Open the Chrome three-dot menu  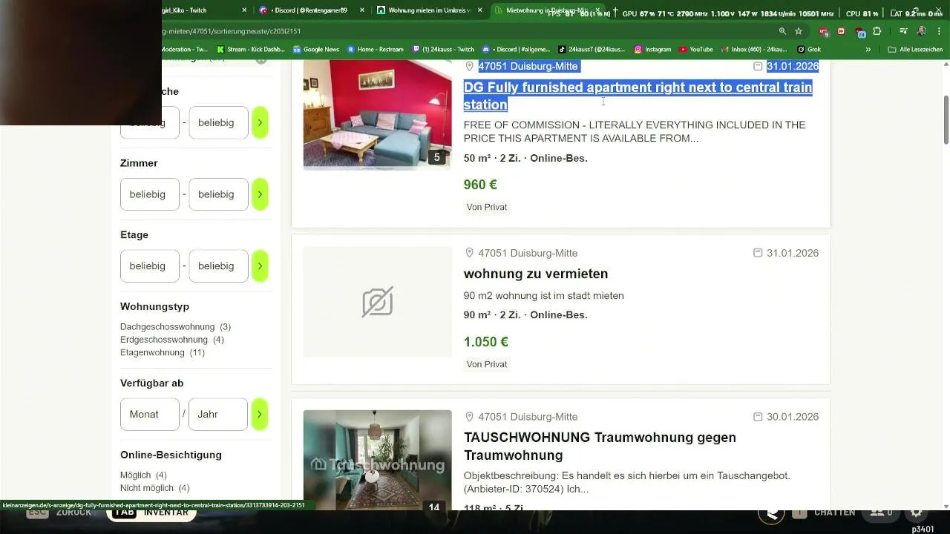coord(938,31)
